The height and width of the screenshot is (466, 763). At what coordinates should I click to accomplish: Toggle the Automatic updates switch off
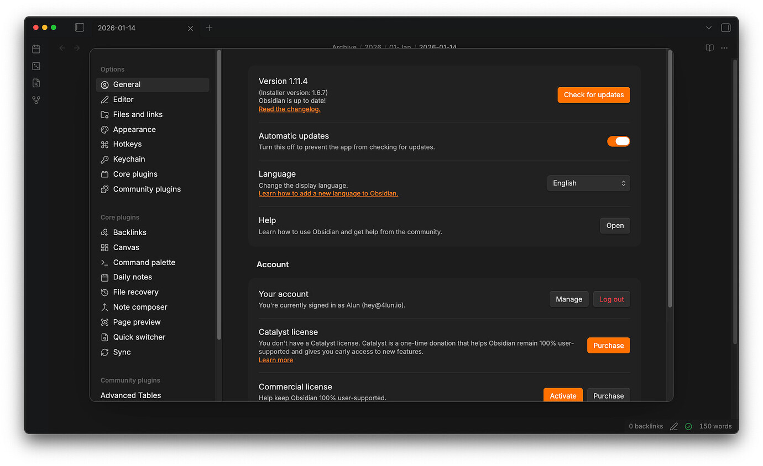[x=618, y=141]
